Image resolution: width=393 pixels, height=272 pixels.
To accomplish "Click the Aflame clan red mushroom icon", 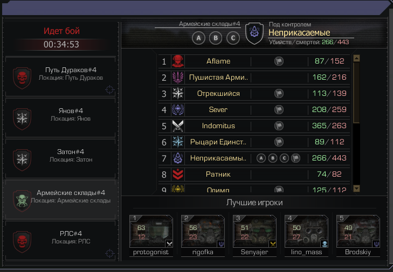I will (x=178, y=61).
